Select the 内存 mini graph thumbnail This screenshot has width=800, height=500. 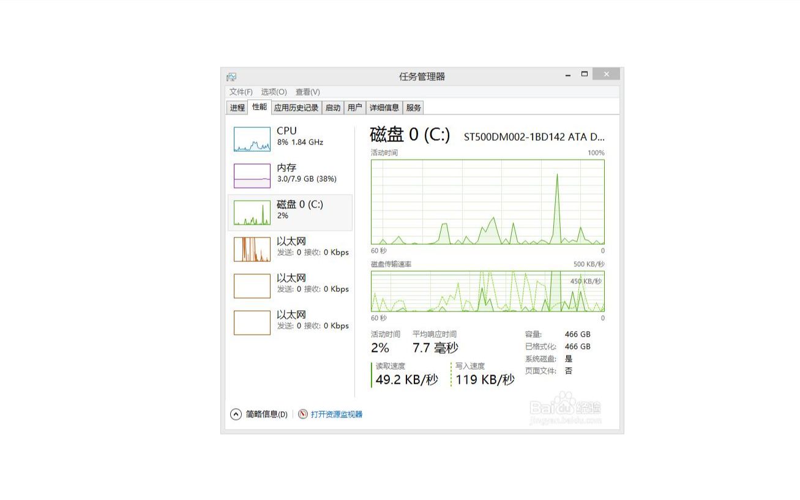252,176
